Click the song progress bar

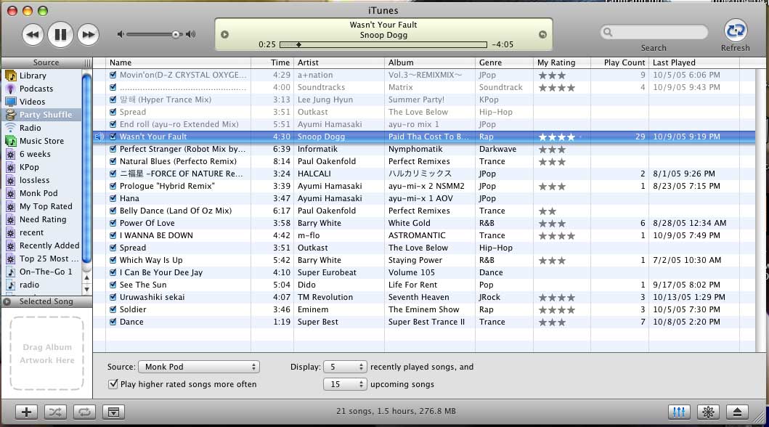[383, 44]
